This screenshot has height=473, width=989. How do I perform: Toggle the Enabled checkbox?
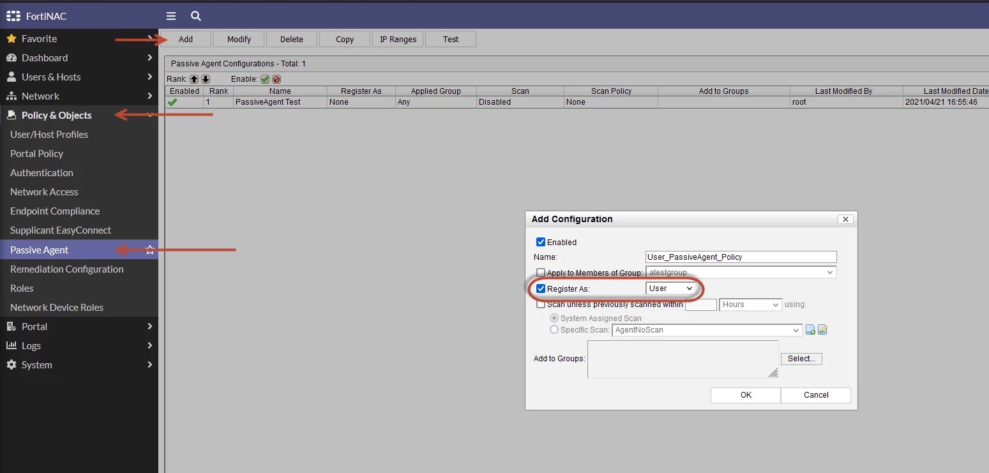click(541, 243)
